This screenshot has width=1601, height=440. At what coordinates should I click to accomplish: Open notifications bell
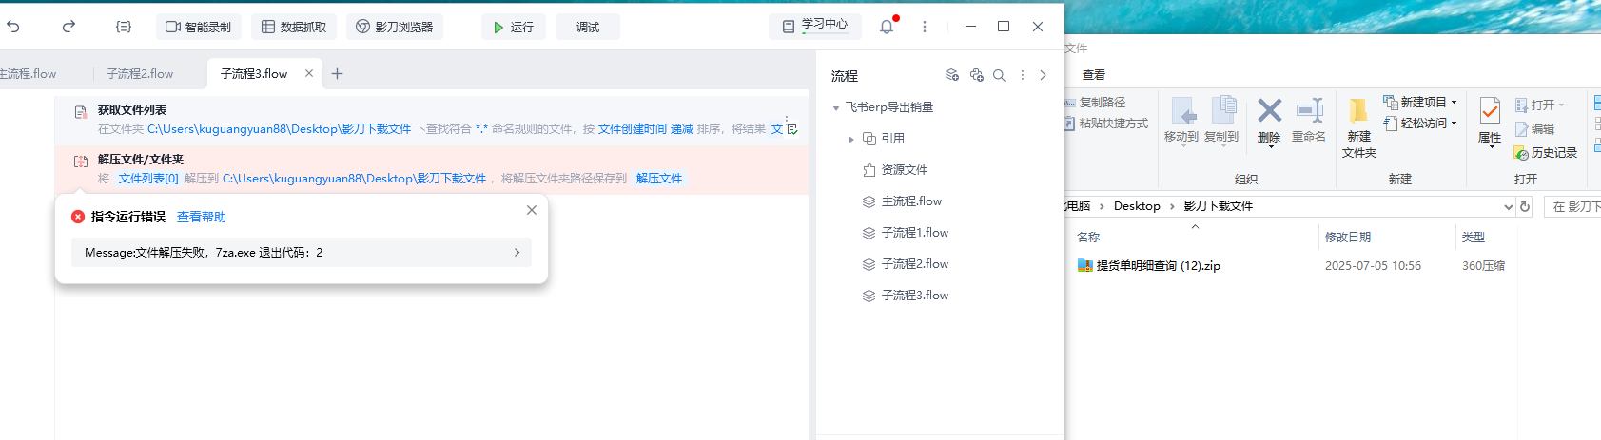click(887, 27)
